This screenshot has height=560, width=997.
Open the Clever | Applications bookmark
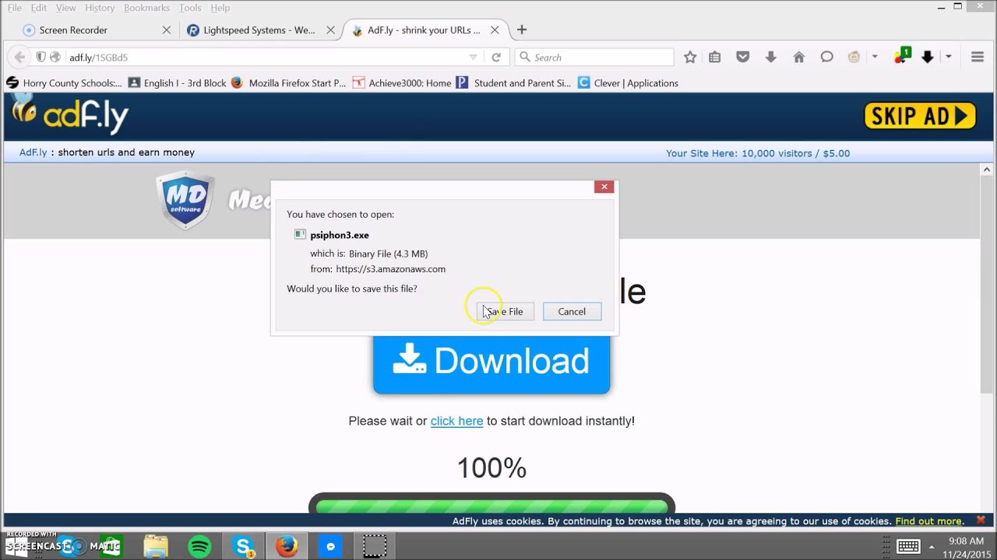(x=628, y=83)
